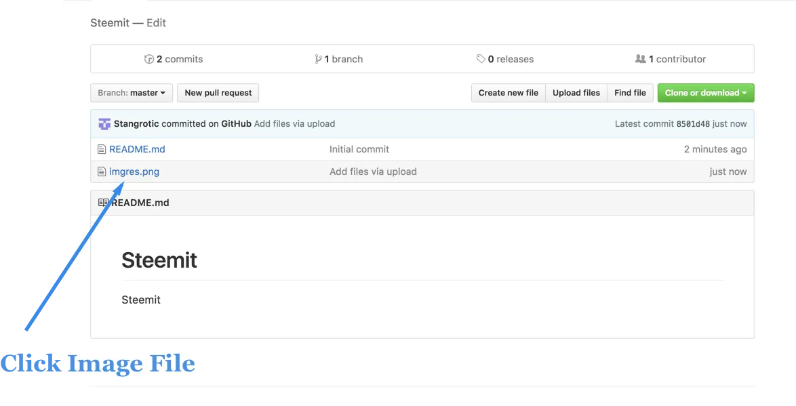Open the imgres.png image file
Viewport: 796px width, 406px height.
134,171
